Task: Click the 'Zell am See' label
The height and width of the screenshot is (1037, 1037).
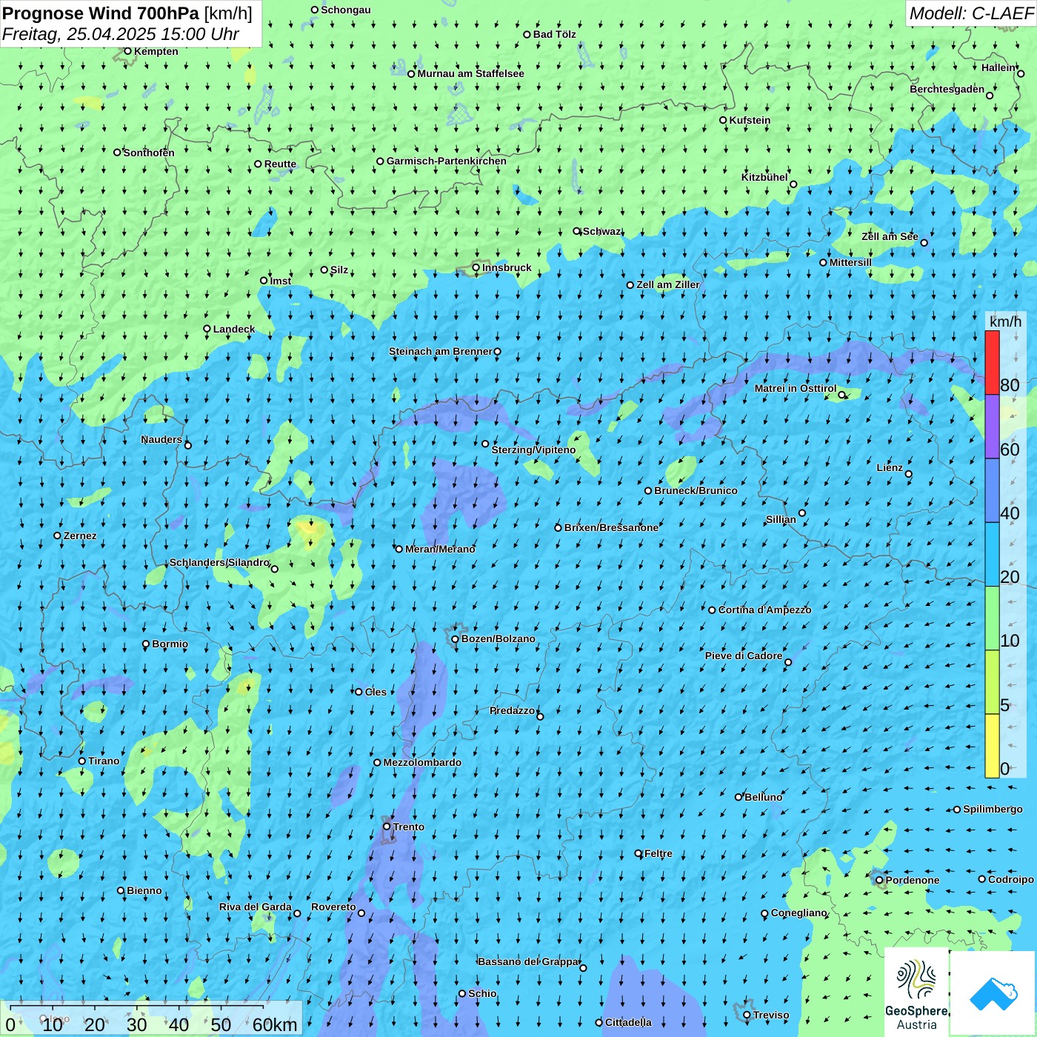Action: (890, 236)
